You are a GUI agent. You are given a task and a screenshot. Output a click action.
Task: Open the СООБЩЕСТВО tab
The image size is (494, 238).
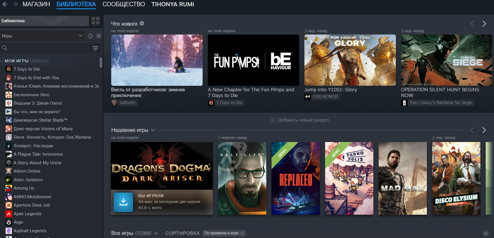click(123, 4)
